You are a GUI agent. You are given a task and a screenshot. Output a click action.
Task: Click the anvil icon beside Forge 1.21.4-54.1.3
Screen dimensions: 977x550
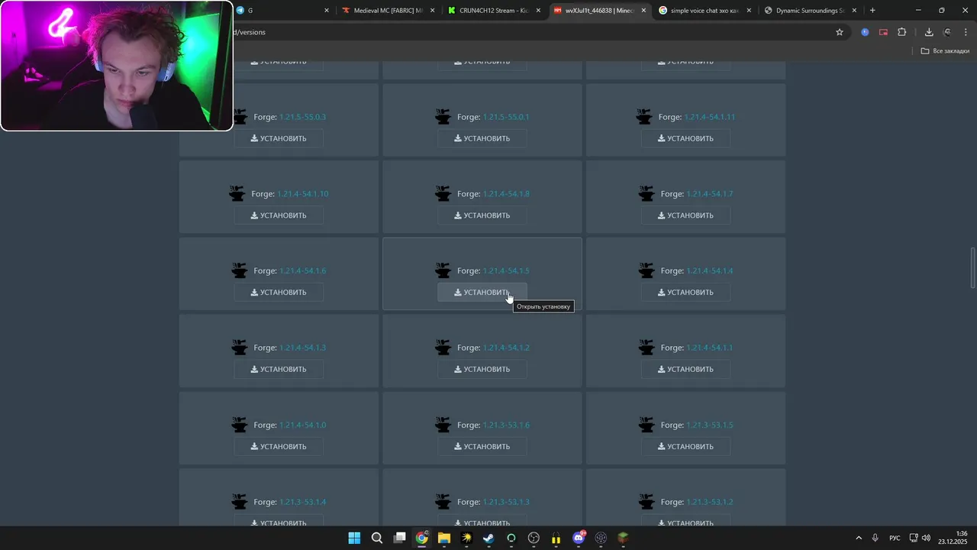coord(240,348)
